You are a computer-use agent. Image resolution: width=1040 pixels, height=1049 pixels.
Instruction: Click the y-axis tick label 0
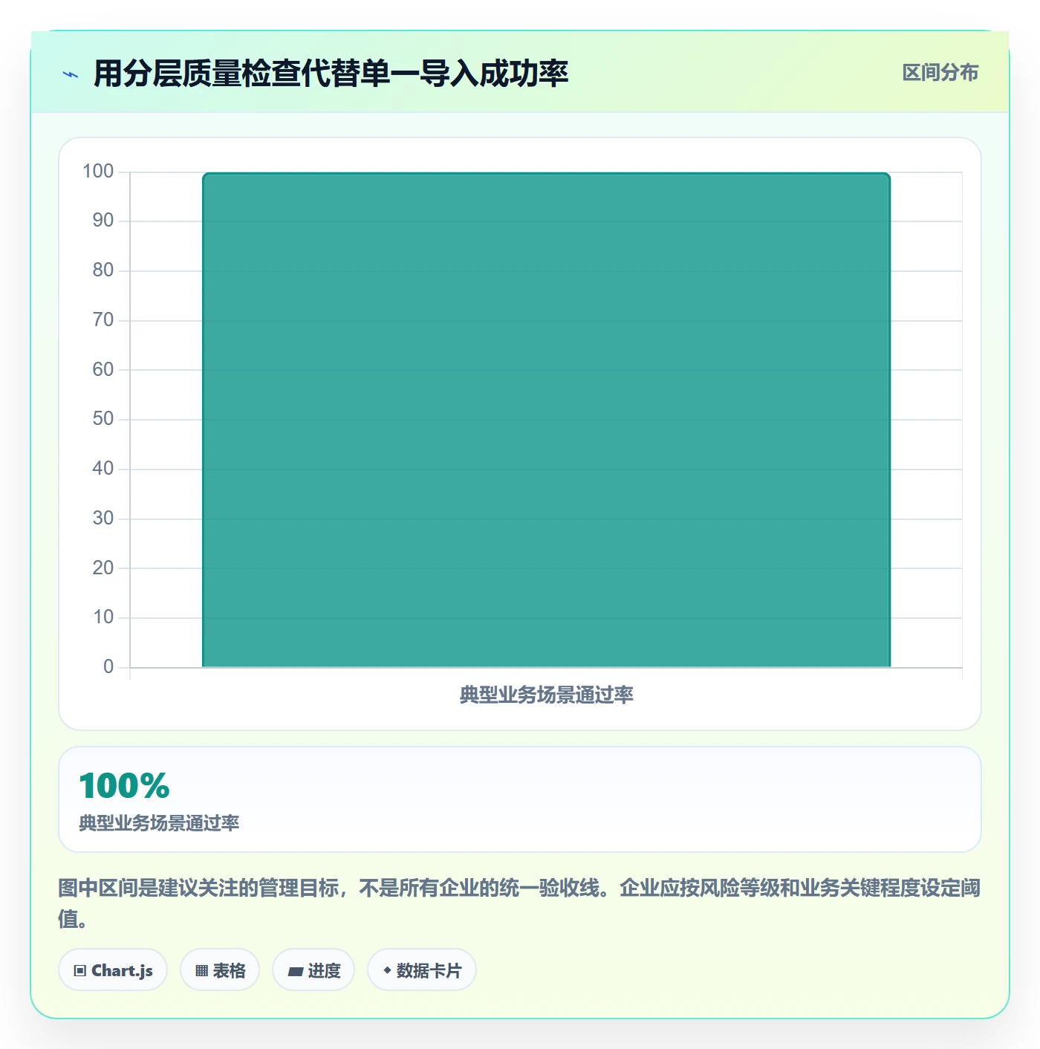pyautogui.click(x=108, y=667)
